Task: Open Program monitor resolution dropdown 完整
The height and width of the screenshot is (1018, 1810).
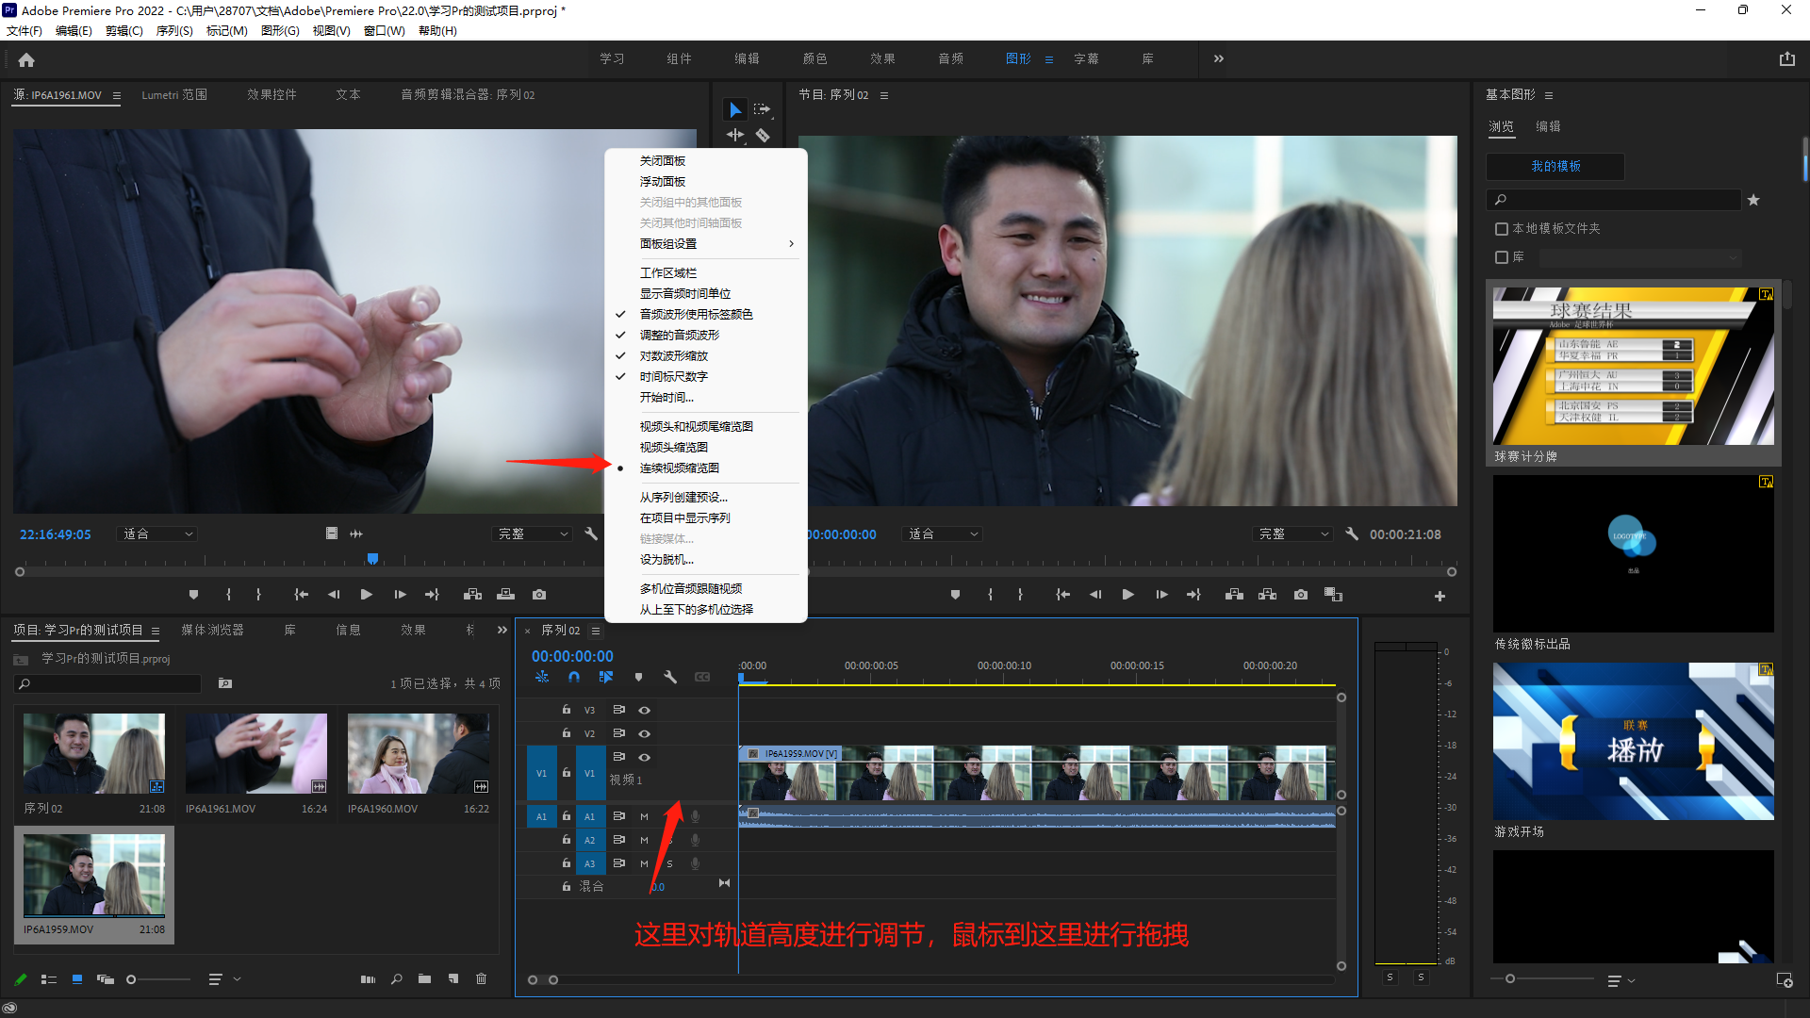Action: tap(1293, 534)
